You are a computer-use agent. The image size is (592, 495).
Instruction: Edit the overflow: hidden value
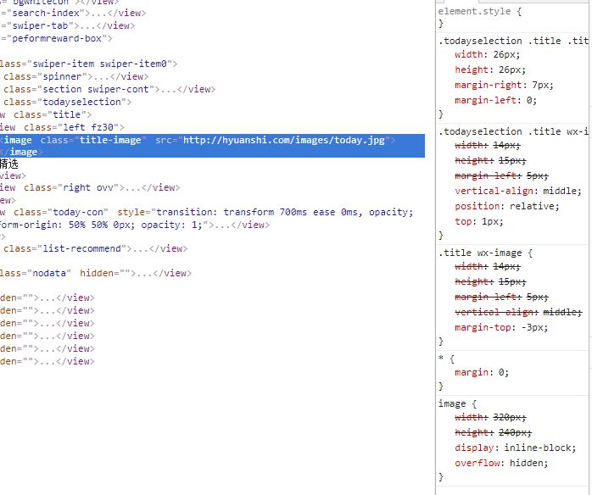528,463
